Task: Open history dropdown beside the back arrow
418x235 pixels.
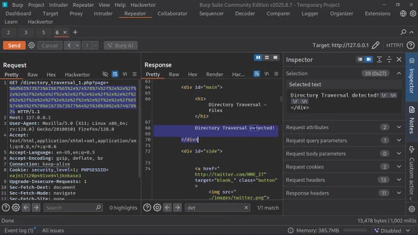Action: (77, 46)
